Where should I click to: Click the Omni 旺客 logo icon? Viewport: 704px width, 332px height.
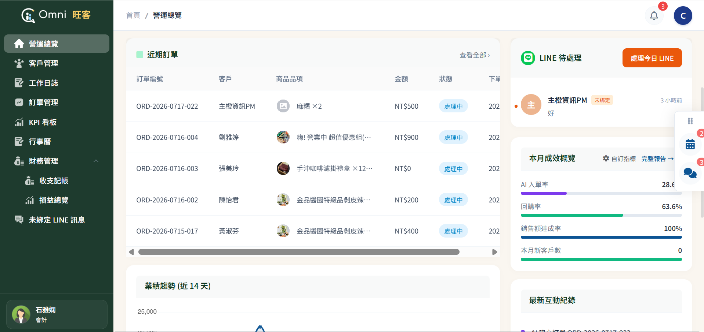click(28, 15)
